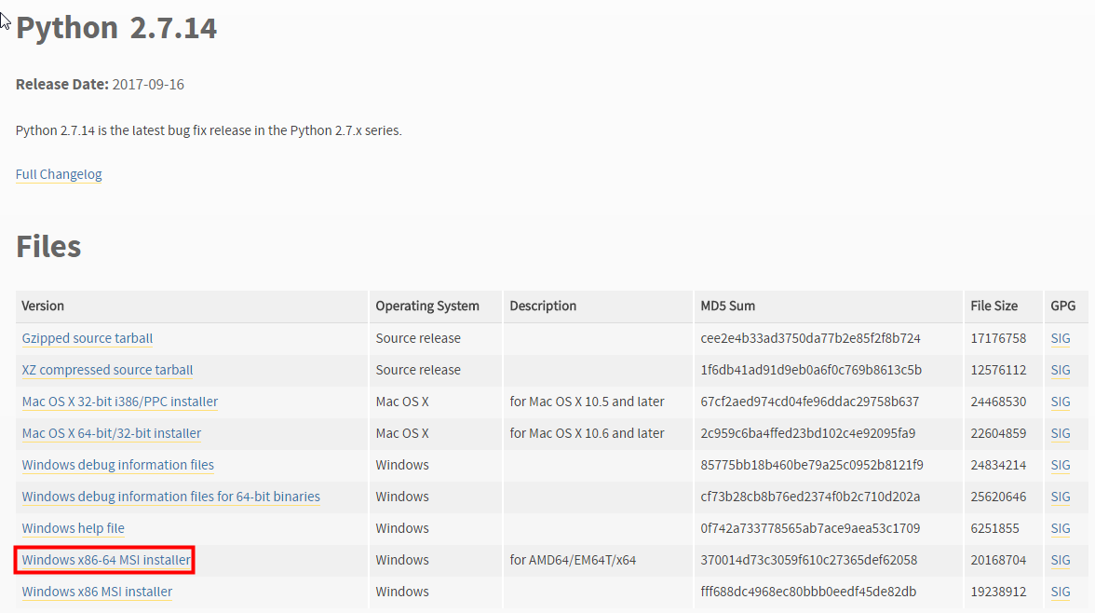Download Windows x86 MSI installer

[97, 592]
